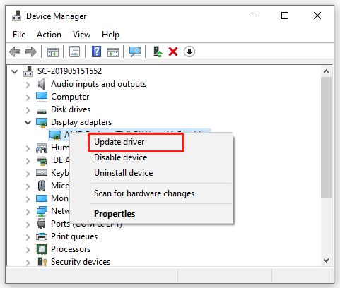
Task: Open the View menu
Action: coord(81,35)
